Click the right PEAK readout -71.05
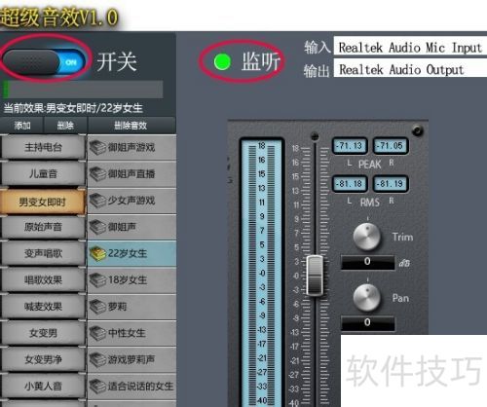 point(391,146)
